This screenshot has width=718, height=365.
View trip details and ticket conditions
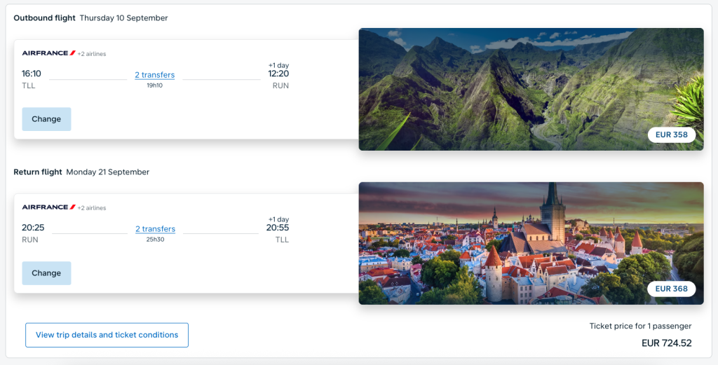coord(107,335)
